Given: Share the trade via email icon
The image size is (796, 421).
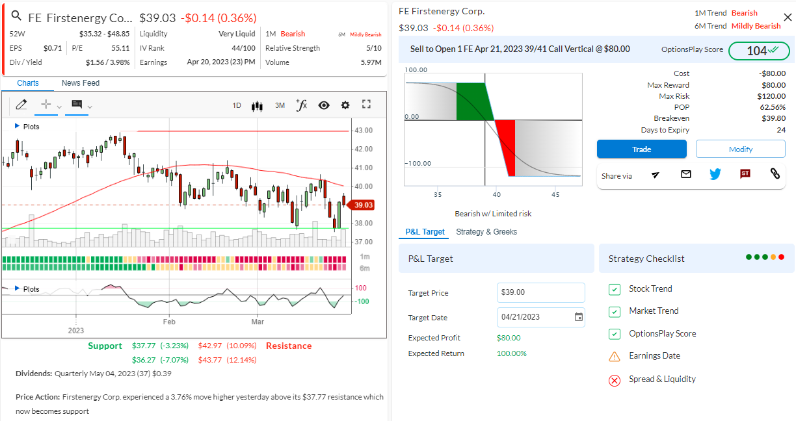Looking at the screenshot, I should 685,174.
